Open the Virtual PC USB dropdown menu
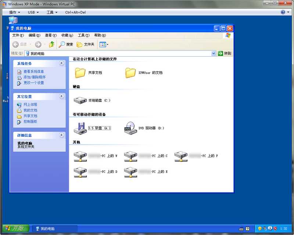Viewport: 294px width, 235px height. [33, 13]
